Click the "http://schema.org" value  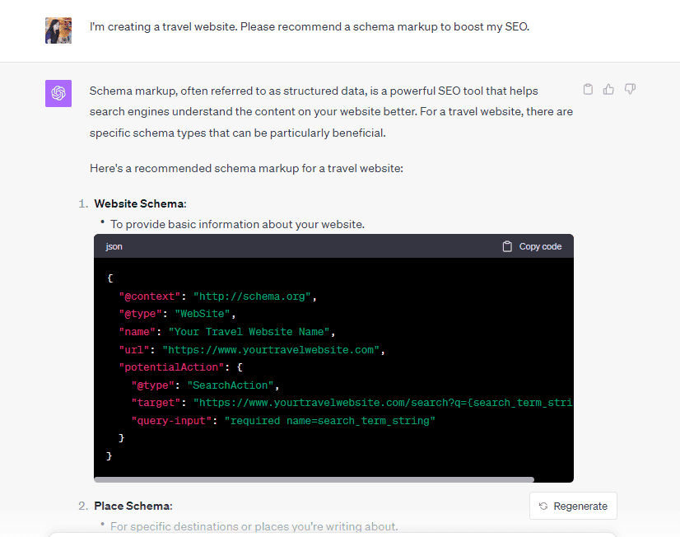pos(252,297)
